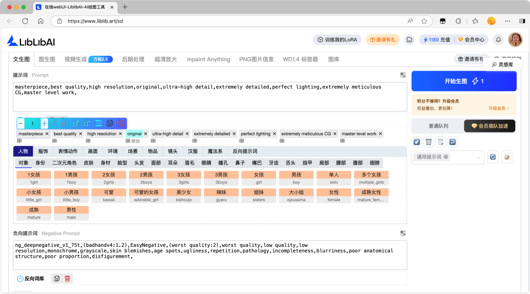This screenshot has width=530, height=294.
Task: Click the green brackets plus icon
Action: pos(77,123)
